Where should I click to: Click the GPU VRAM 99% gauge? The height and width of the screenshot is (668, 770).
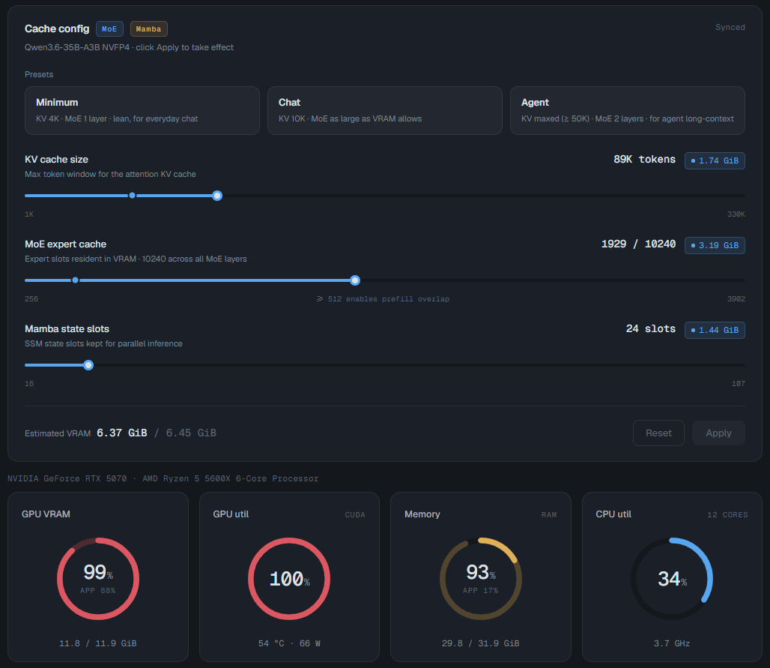click(97, 579)
